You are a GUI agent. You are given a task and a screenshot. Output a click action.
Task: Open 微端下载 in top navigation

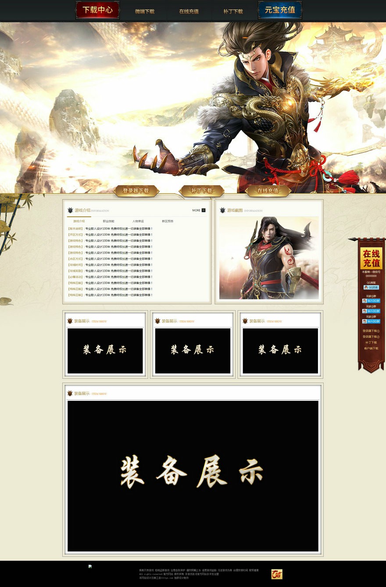[x=145, y=11]
